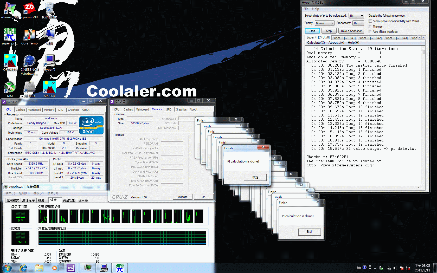Switch to Hyper PI via taskbar computer icon
Image resolution: width=437 pixels, height=273 pixels.
(104, 268)
